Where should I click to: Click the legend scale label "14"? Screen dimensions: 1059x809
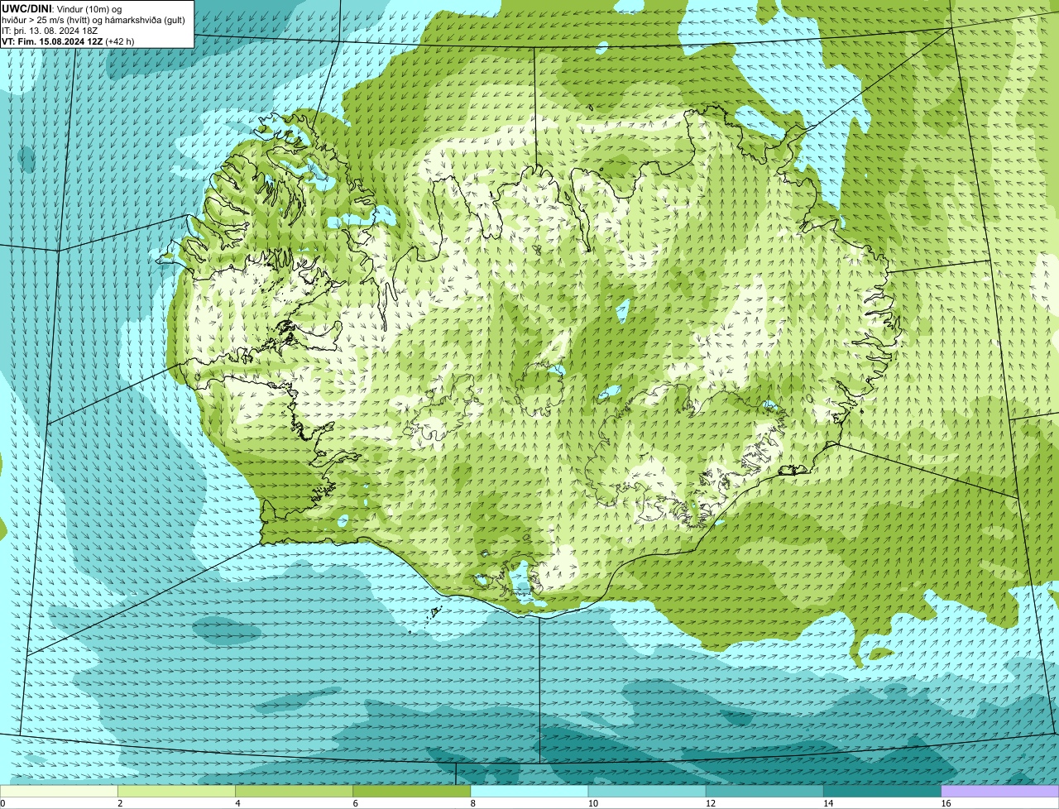[x=829, y=803]
